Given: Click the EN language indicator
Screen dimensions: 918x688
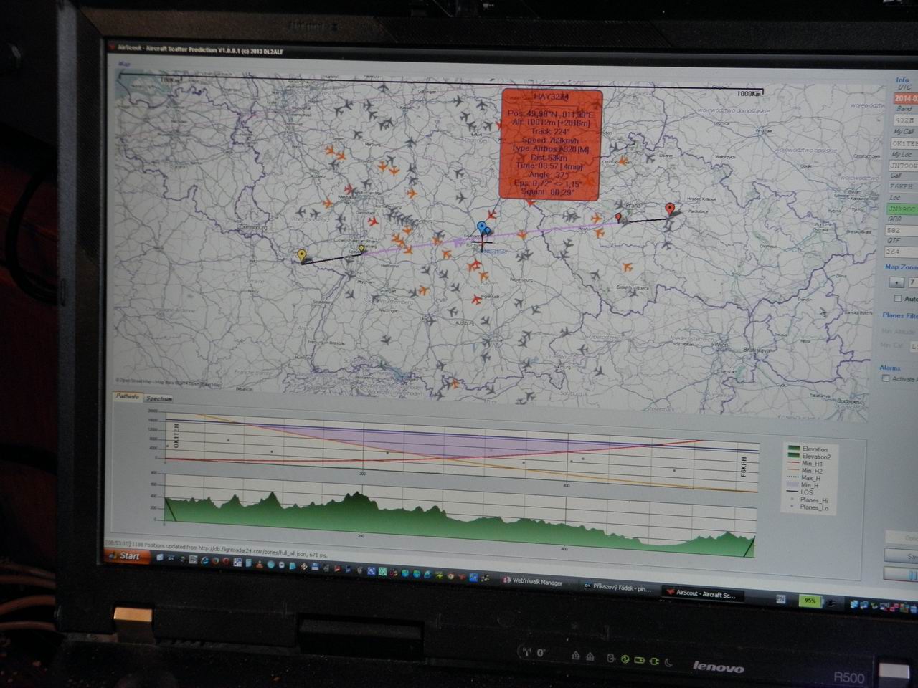Looking at the screenshot, I should pos(781,598).
